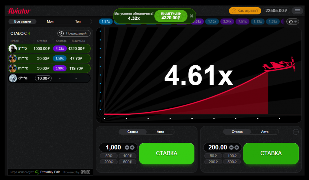Click the 7.51x history multiplier

click(243, 21)
